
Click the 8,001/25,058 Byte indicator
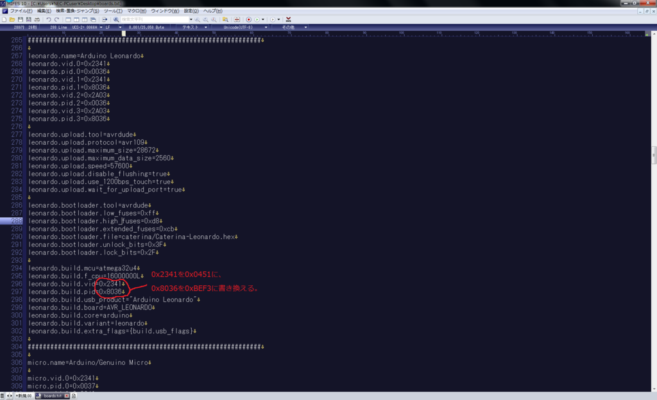pos(146,27)
